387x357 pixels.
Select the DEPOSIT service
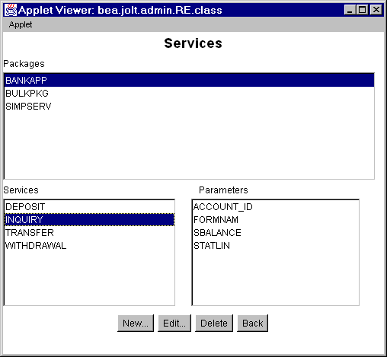click(x=89, y=207)
